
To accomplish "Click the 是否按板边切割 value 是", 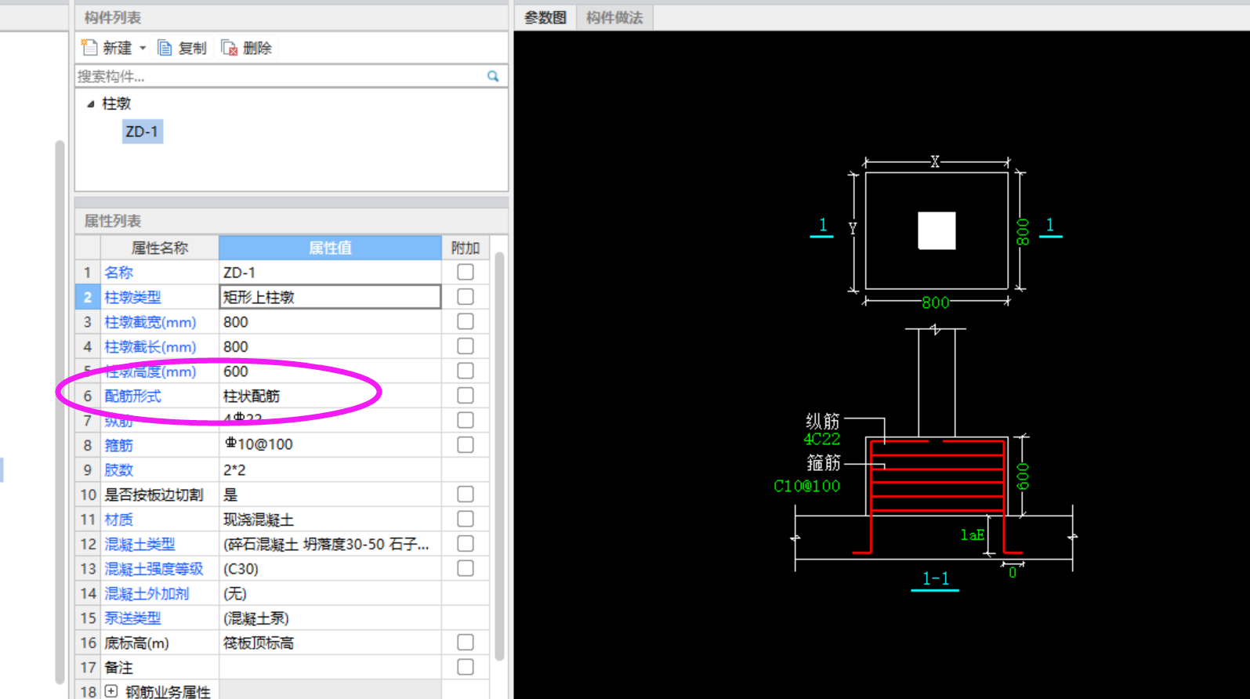I will (330, 494).
